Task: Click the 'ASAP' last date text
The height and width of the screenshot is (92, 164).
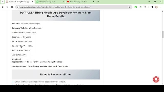Action: [24, 55]
